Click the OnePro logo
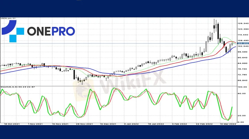Image resolution: width=249 pixels, height=139 pixels. click(38, 31)
